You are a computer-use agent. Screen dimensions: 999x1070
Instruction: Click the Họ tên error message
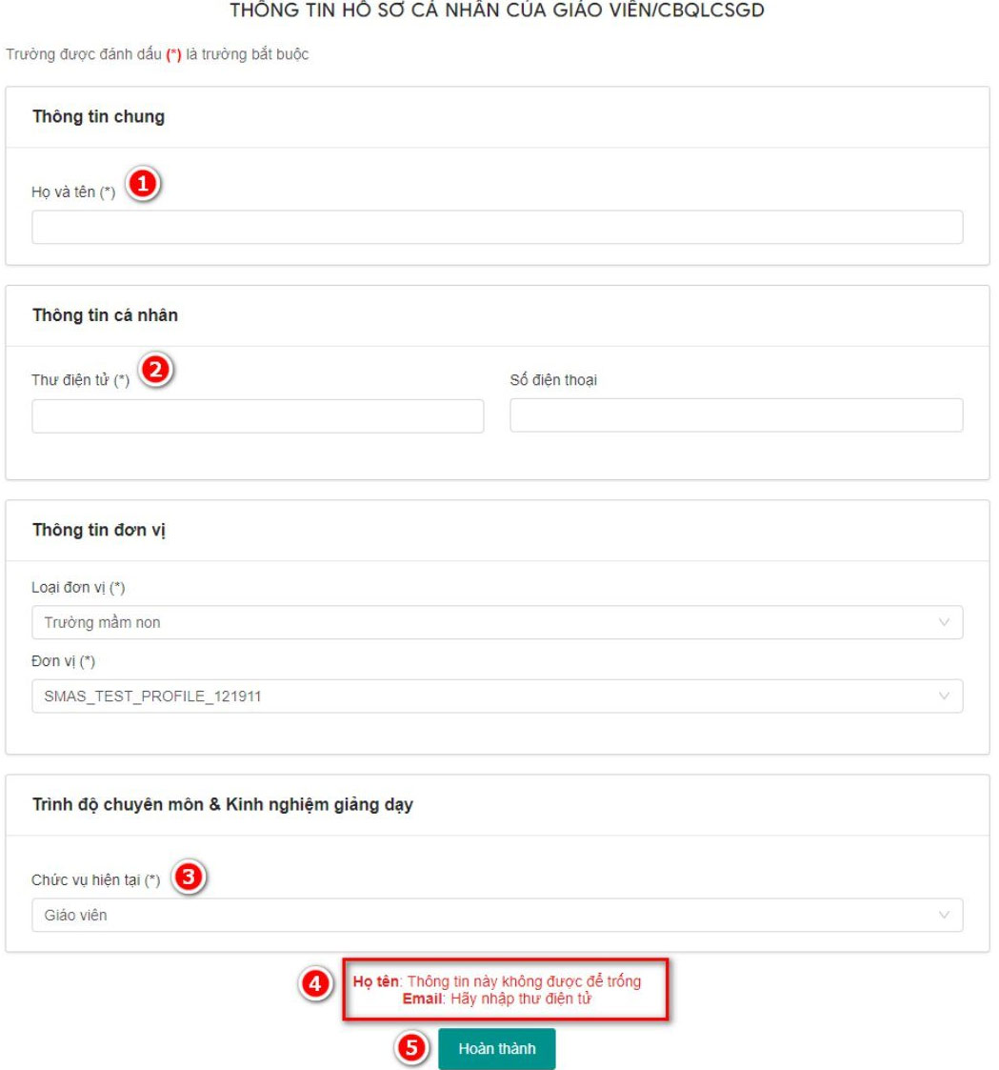pos(497,981)
